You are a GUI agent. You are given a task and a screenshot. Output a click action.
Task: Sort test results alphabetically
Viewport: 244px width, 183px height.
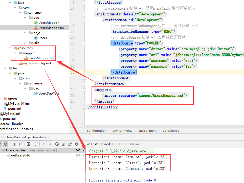point(14,144)
